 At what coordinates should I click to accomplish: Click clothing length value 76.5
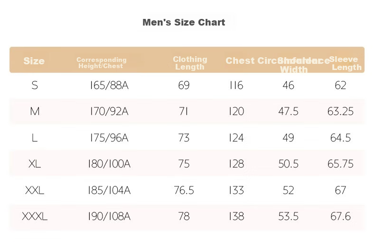point(184,190)
